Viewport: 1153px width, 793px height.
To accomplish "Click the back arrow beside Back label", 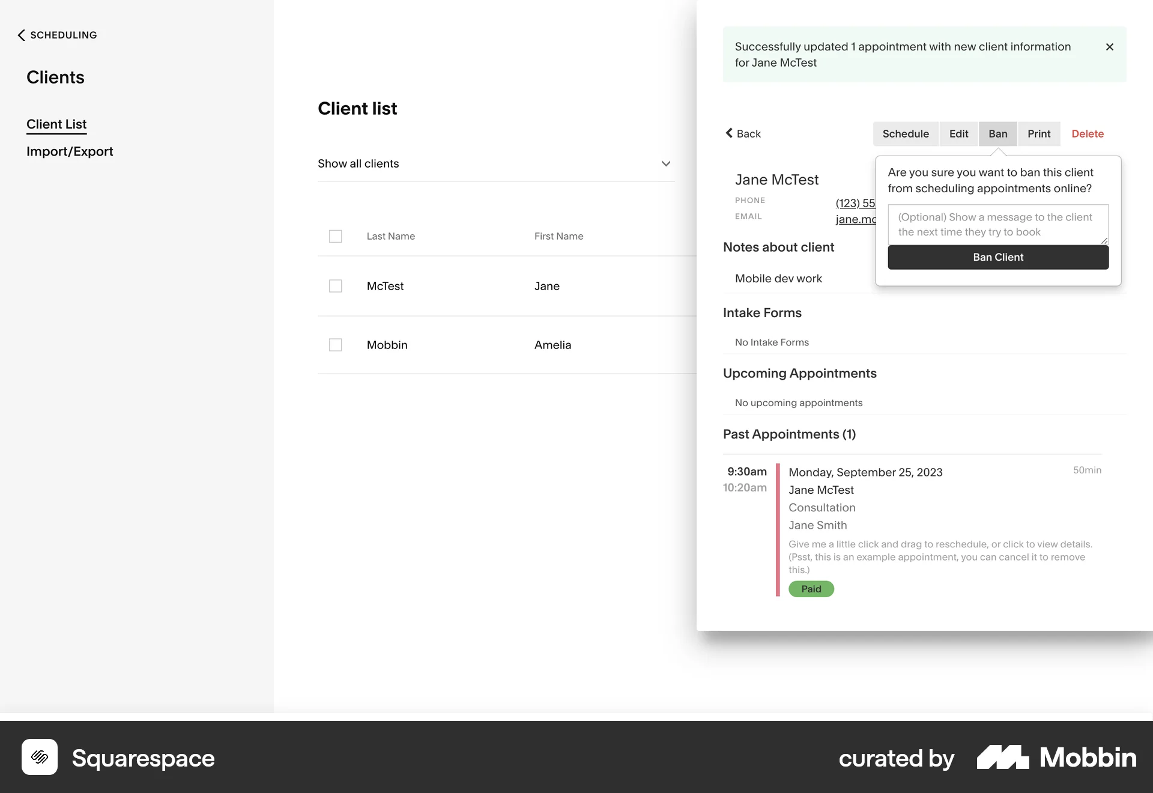I will (728, 133).
